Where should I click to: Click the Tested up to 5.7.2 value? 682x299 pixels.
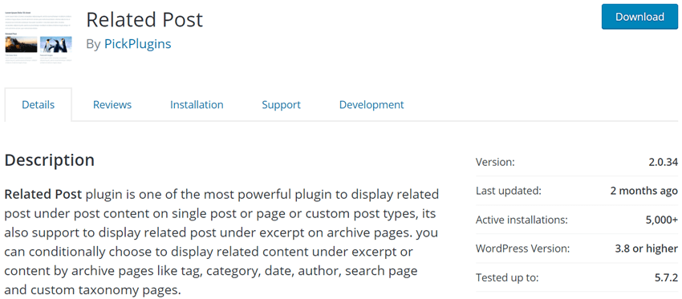tap(666, 277)
